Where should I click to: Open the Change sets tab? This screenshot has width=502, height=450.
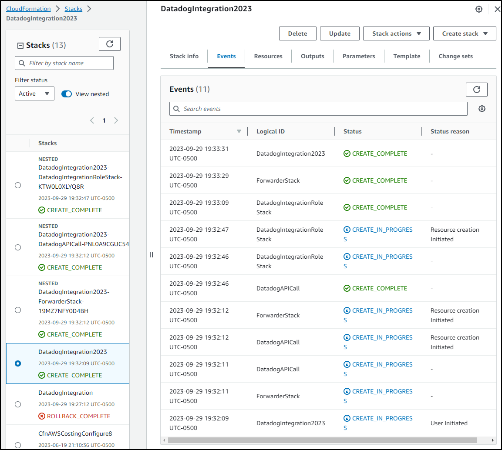(x=455, y=56)
